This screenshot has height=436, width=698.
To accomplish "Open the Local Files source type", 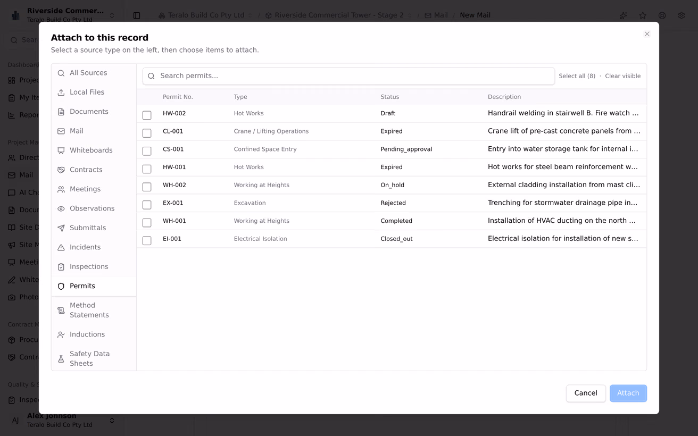I will point(94,93).
